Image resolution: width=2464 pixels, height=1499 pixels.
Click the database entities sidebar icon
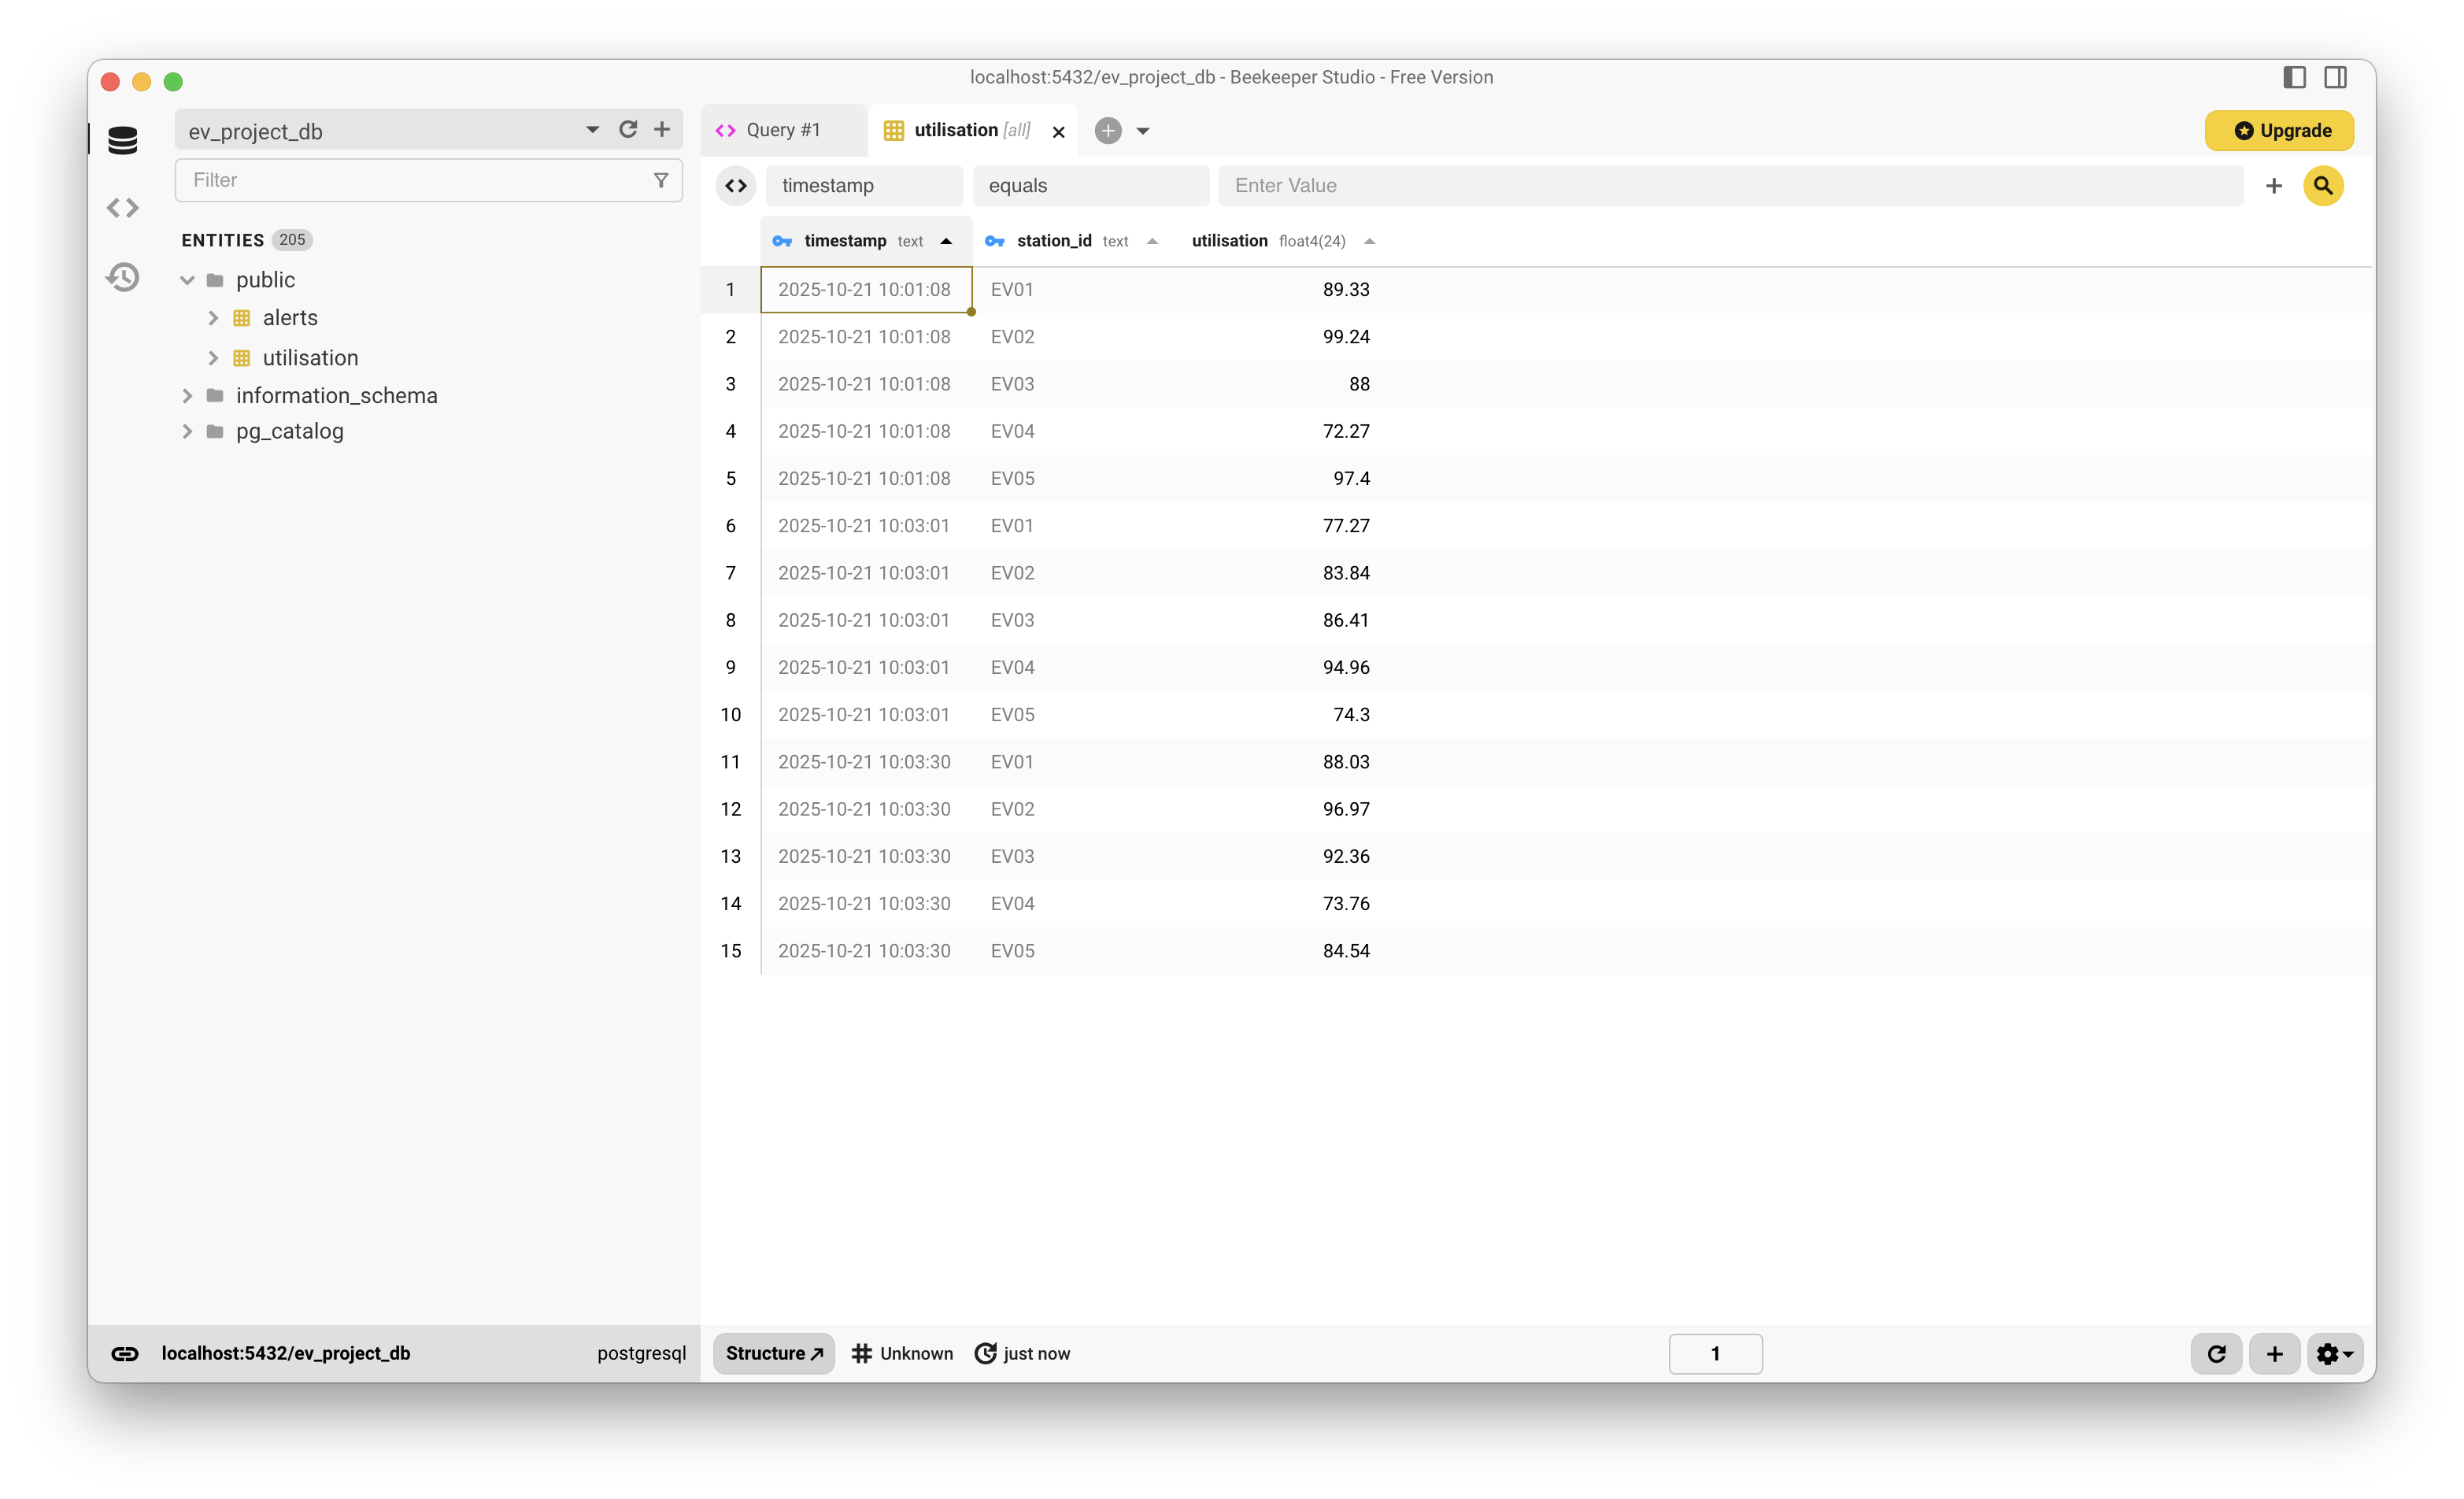click(x=123, y=141)
